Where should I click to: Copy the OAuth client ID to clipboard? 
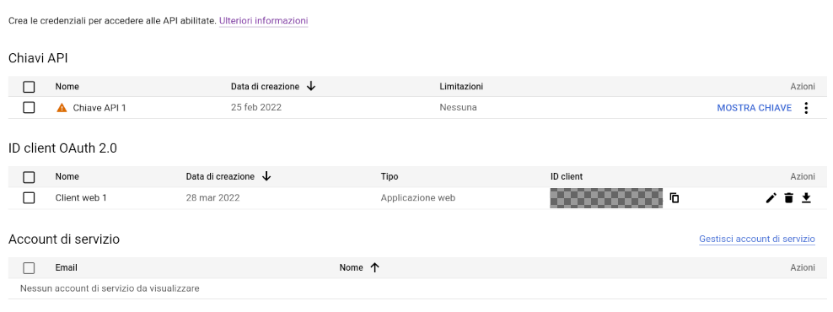coord(674,197)
